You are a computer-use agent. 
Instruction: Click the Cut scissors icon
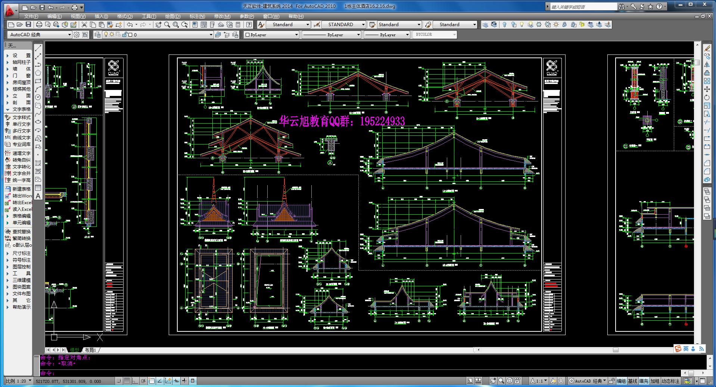84,25
